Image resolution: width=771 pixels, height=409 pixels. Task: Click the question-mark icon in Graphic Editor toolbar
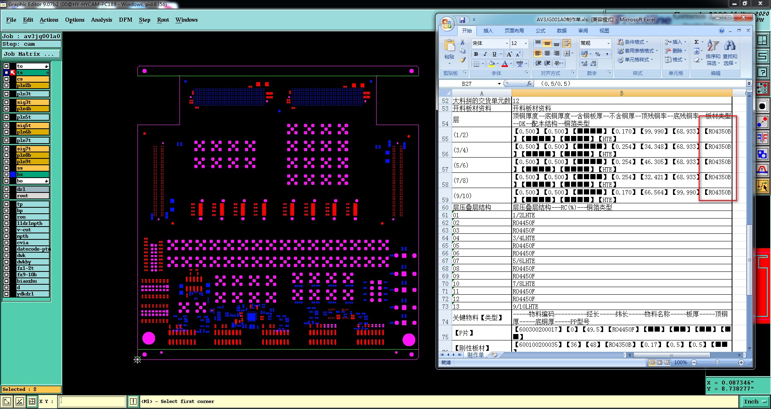click(x=762, y=72)
